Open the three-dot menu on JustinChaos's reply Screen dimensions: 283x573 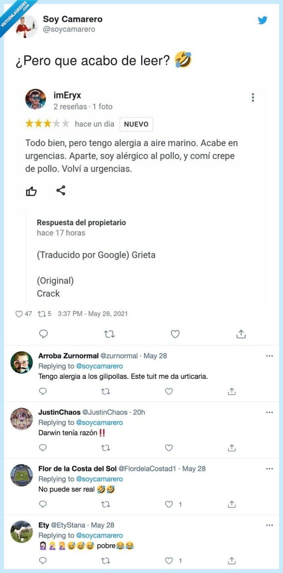[x=269, y=411]
